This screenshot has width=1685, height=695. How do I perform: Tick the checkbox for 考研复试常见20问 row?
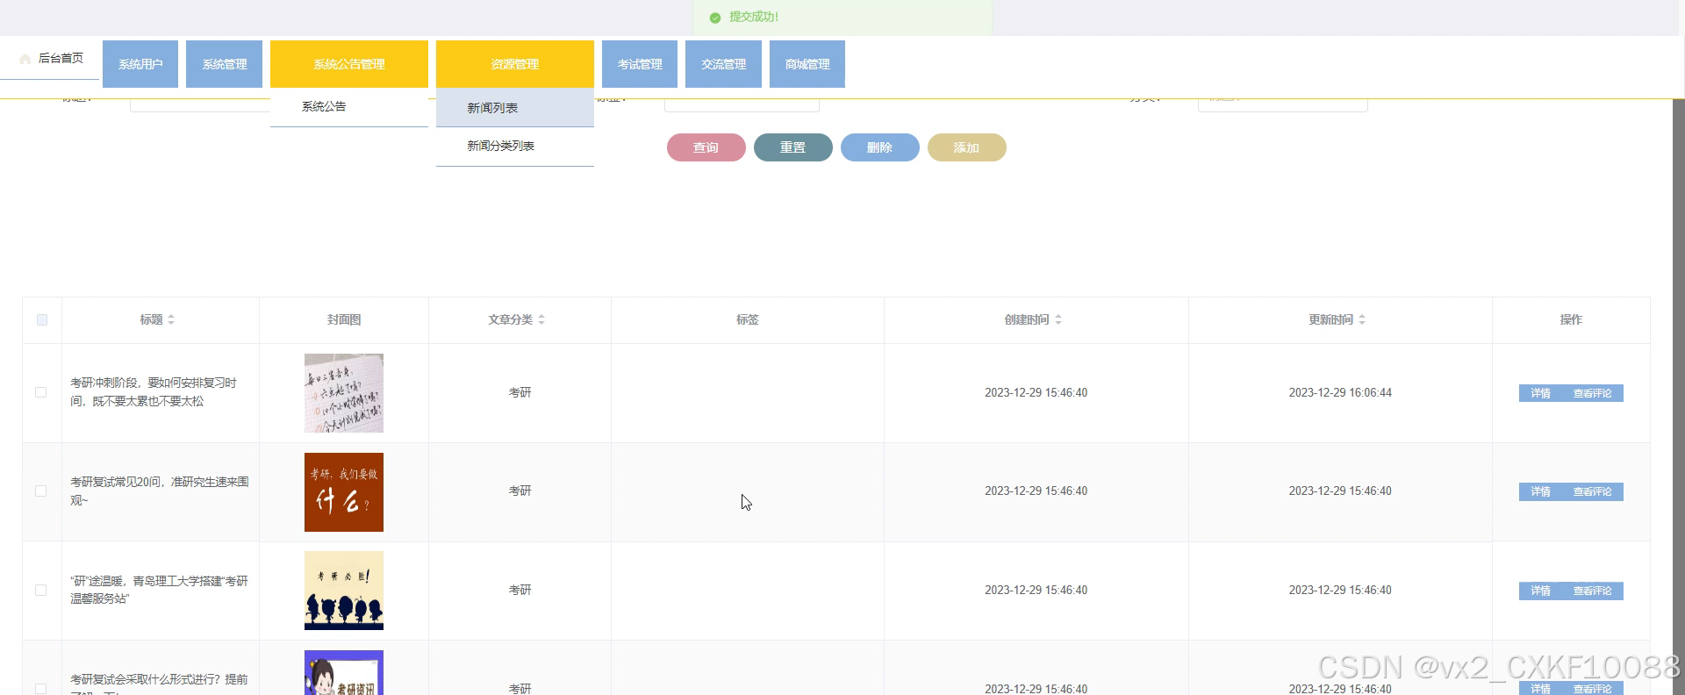tap(41, 491)
